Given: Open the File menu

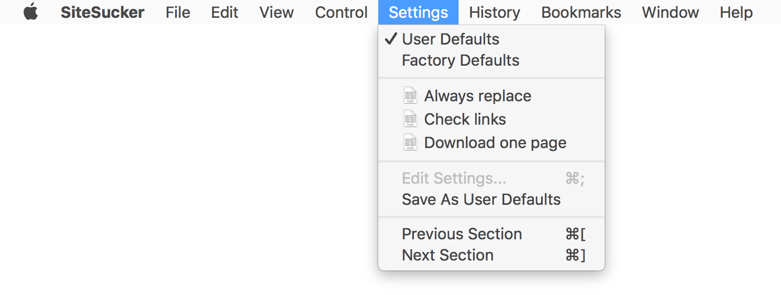Looking at the screenshot, I should (178, 12).
